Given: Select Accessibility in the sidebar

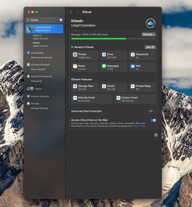Looking at the screenshot, I should pos(37,53).
